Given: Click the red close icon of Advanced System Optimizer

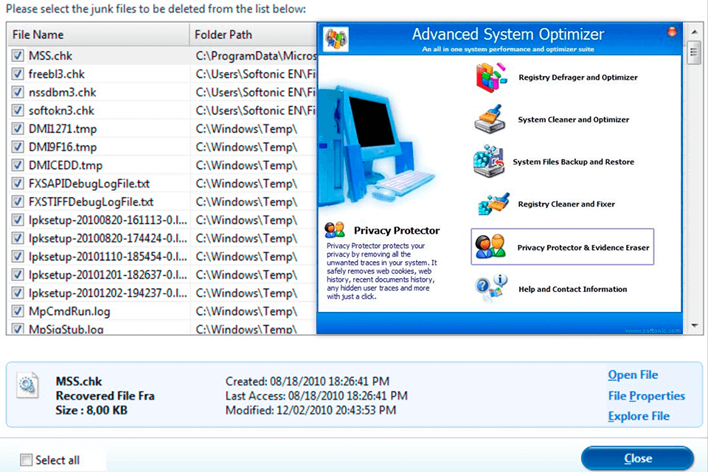Looking at the screenshot, I should pyautogui.click(x=672, y=32).
